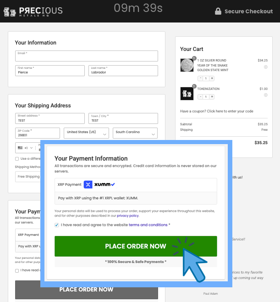Click the Town / City field

(123, 118)
